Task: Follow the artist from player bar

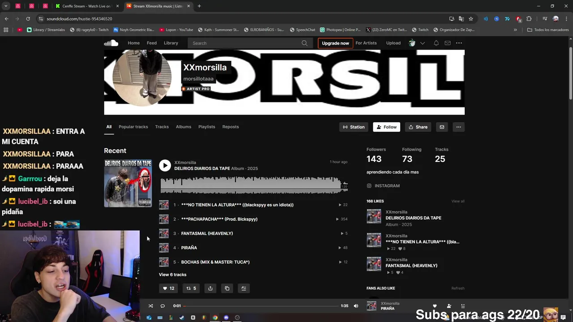Action: pos(449,306)
